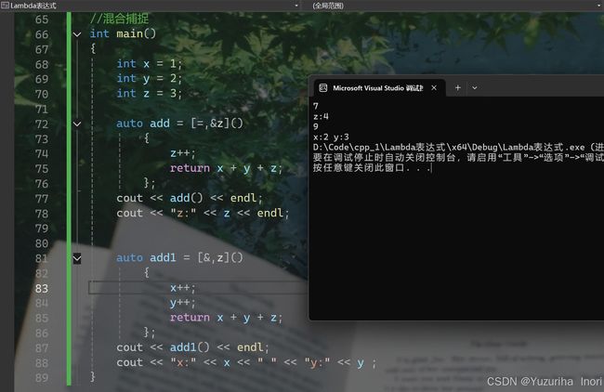Image resolution: width=604 pixels, height=392 pixels.
Task: Collapse the int main() function fold
Action: coord(77,34)
